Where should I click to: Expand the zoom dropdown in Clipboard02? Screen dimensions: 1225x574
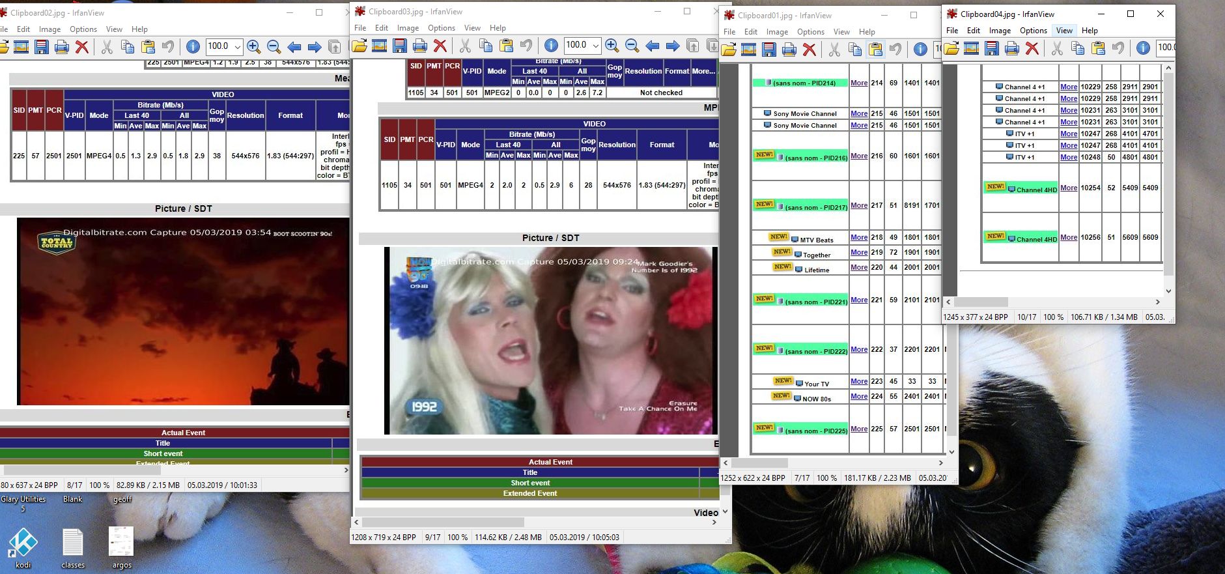238,47
